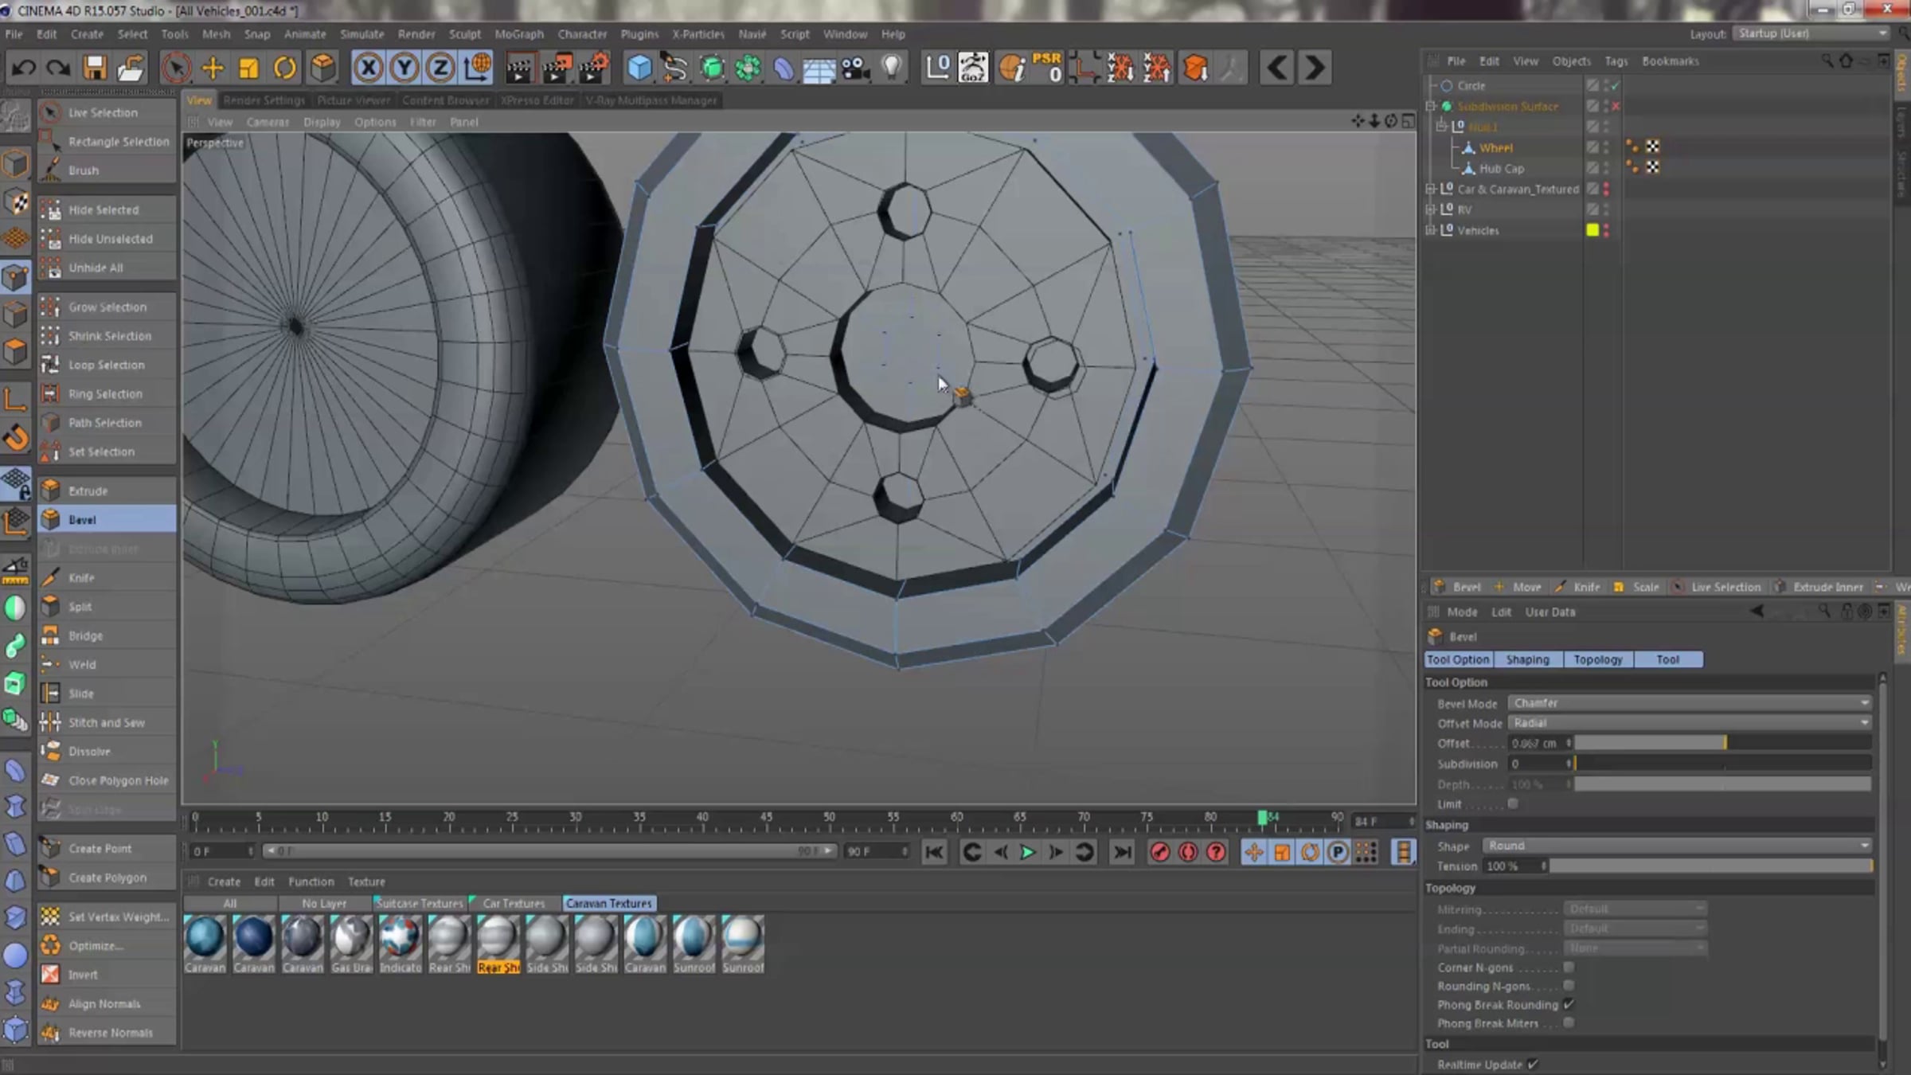This screenshot has height=1075, width=1911.
Task: Toggle the X axis lock icon
Action: [368, 68]
